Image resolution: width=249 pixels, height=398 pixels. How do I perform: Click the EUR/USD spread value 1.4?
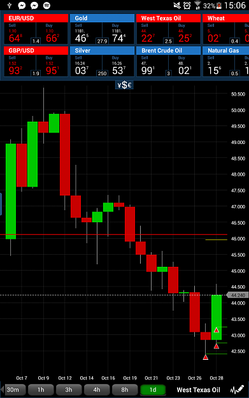click(x=36, y=41)
